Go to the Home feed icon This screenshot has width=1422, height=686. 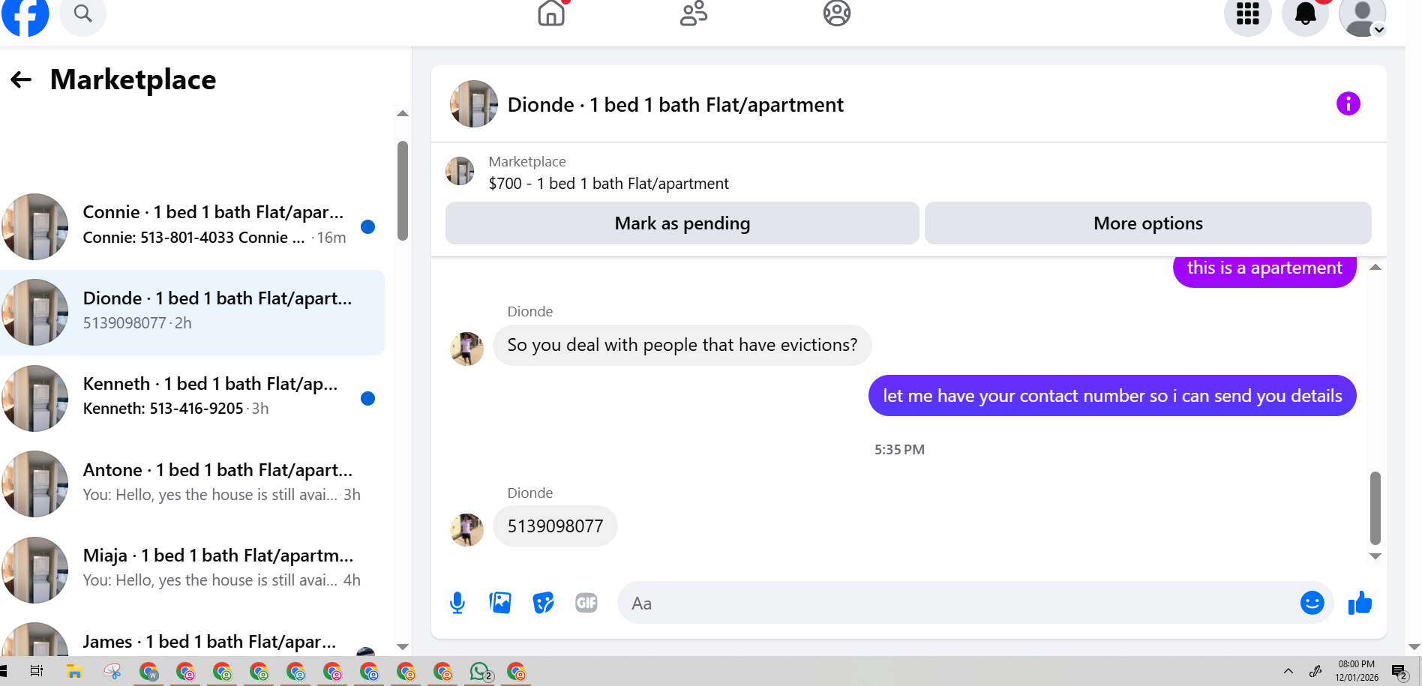[551, 13]
